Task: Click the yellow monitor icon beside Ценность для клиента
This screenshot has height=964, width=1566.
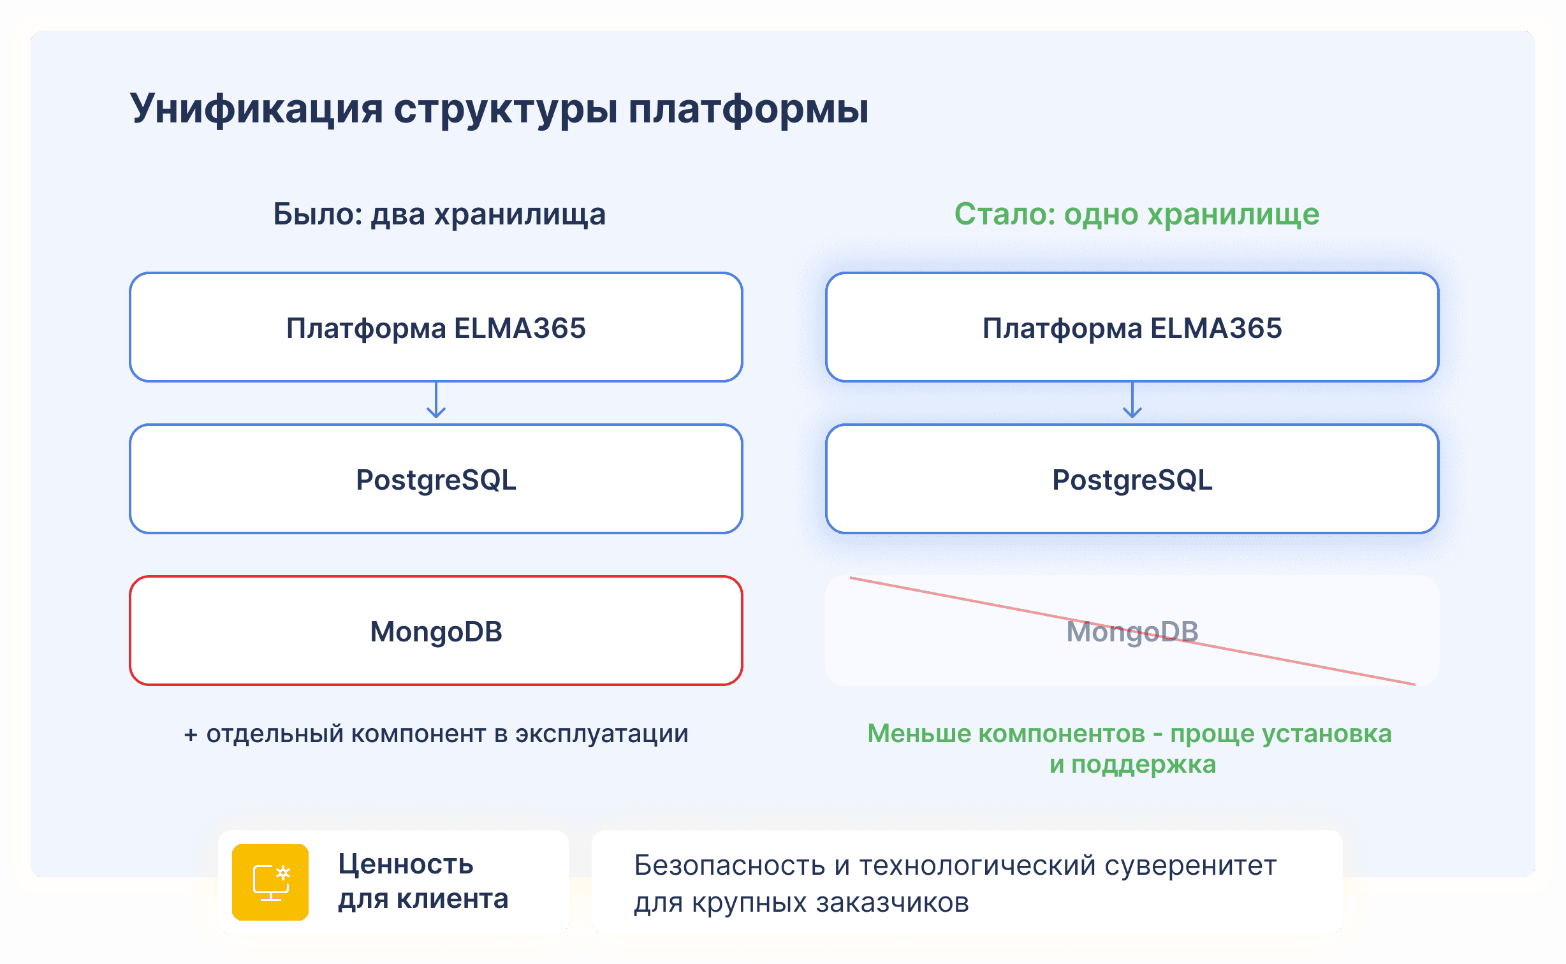Action: tap(270, 882)
